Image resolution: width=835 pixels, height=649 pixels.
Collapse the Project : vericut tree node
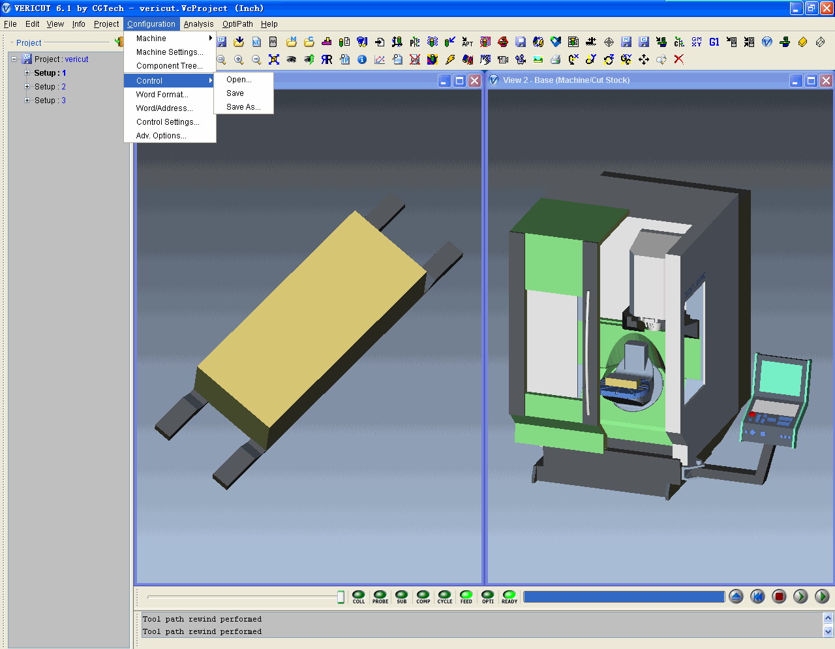14,59
